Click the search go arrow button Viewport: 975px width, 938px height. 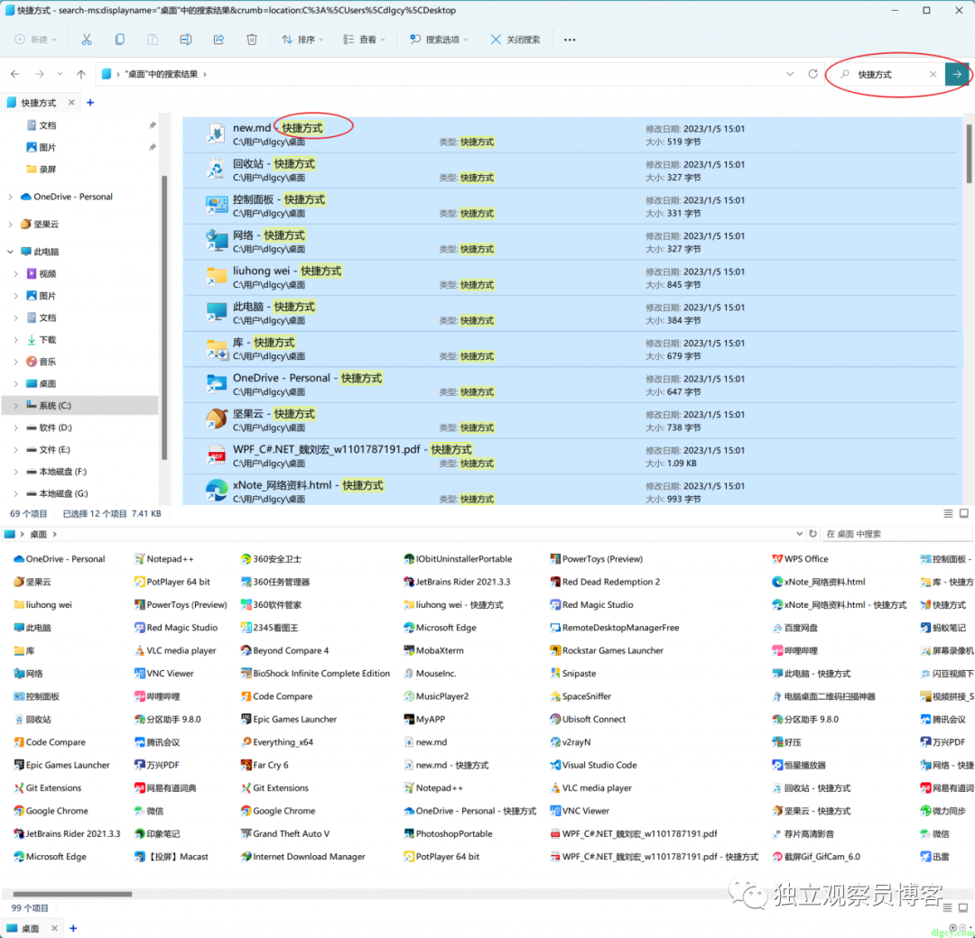pyautogui.click(x=956, y=74)
